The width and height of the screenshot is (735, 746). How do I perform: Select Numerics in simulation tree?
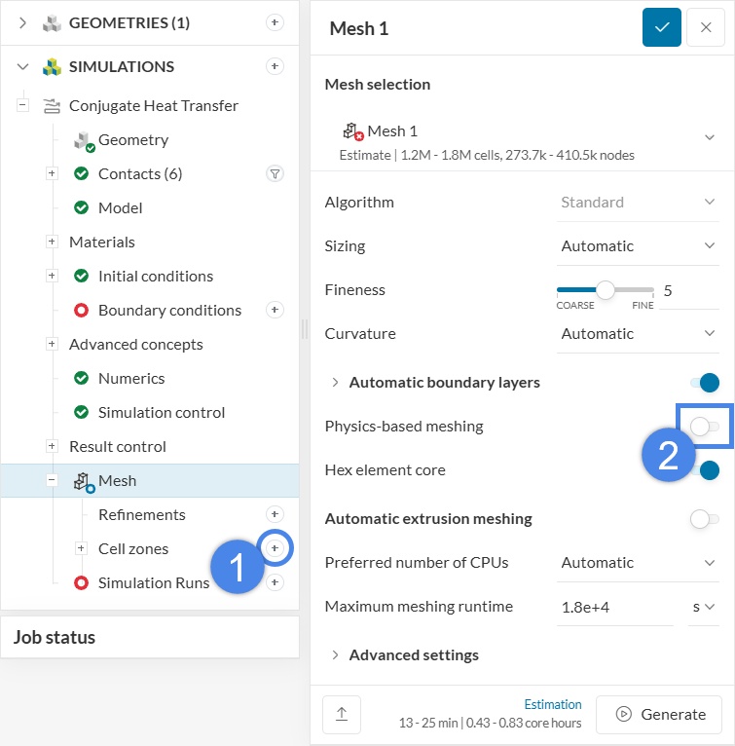pyautogui.click(x=131, y=378)
